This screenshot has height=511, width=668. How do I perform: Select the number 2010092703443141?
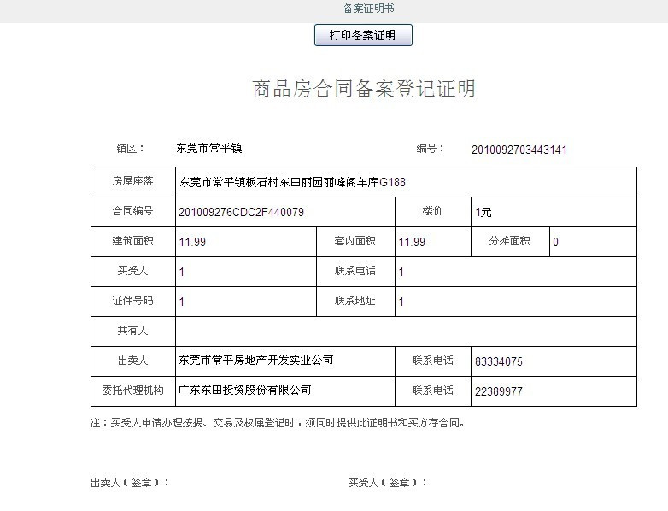click(519, 150)
